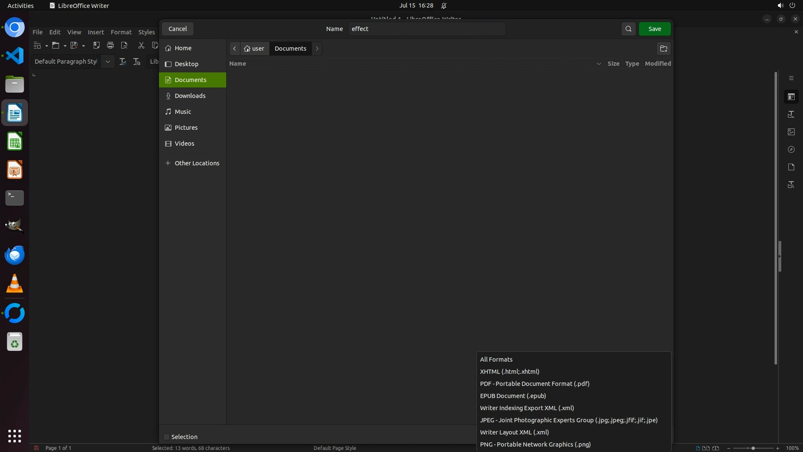The image size is (803, 452).
Task: Open the Save button dropdown arrow in the toolbar
Action: (84, 46)
